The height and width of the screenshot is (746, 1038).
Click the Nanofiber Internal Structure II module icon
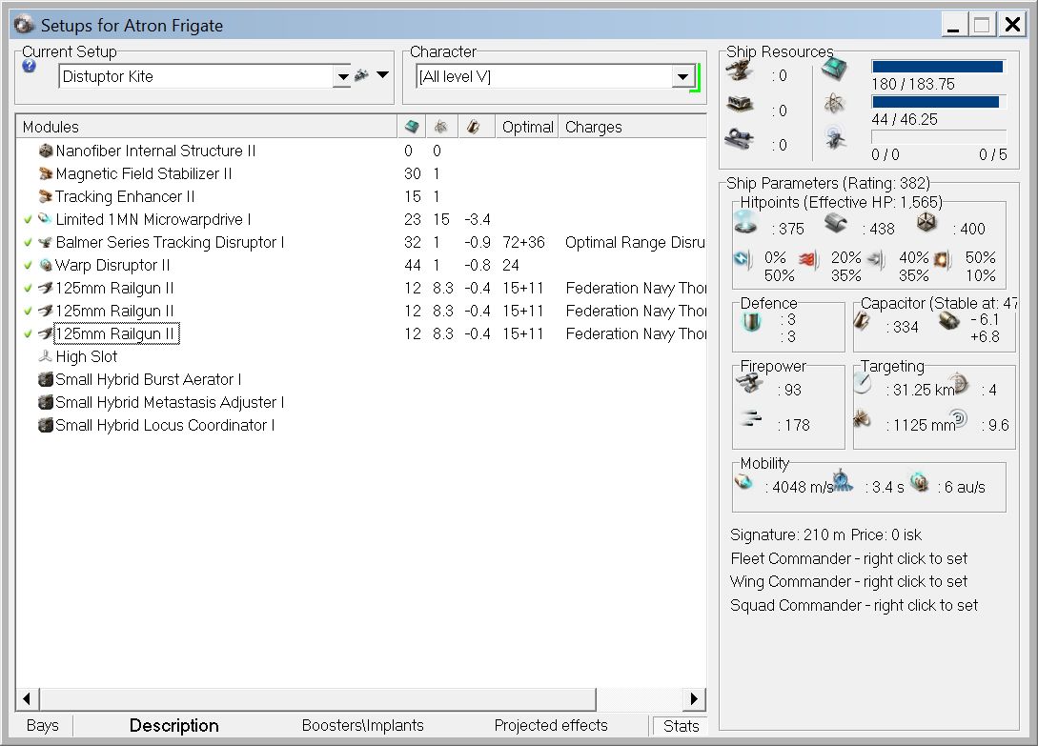45,151
